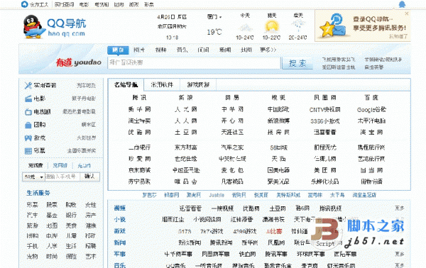Image resolution: width=426 pixels, height=268 pixels.
Task: Click the 生活服务 heading
Action: pyautogui.click(x=38, y=193)
